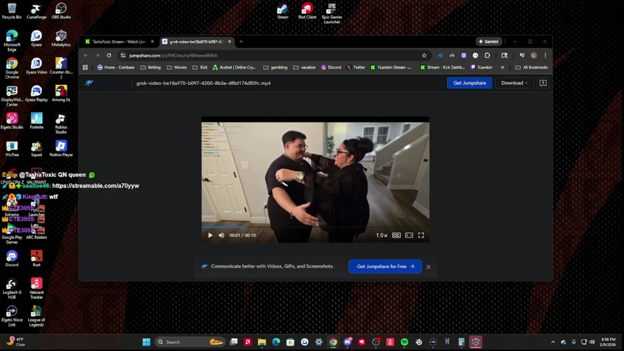Open the Chrome profile avatar
Viewport: 624px width, 351px height.
[x=533, y=55]
